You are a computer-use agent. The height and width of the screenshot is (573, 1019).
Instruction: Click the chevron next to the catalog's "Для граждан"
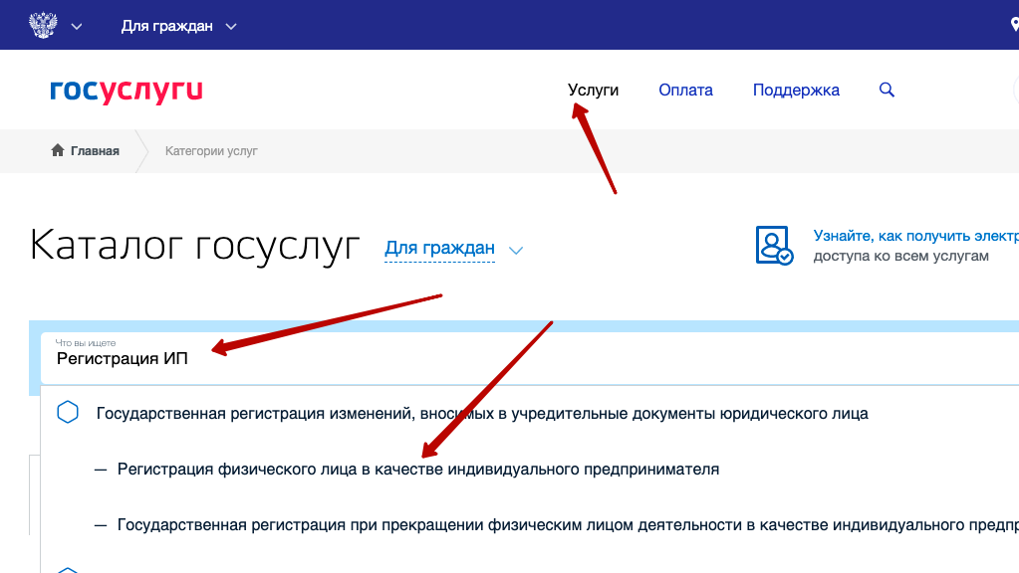coord(515,250)
